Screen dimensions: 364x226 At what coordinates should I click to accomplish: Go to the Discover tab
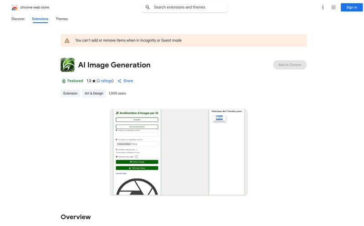[18, 19]
